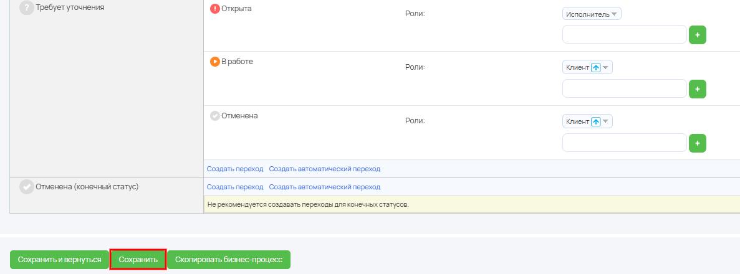740x274 pixels.
Task: Open the Исполнитель role dropdown
Action: (x=614, y=14)
